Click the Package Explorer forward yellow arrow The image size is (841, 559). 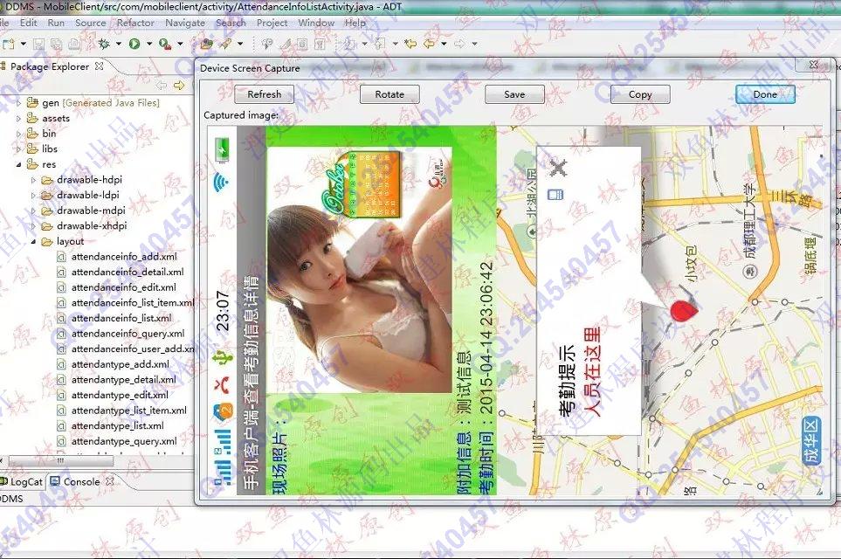[x=179, y=85]
